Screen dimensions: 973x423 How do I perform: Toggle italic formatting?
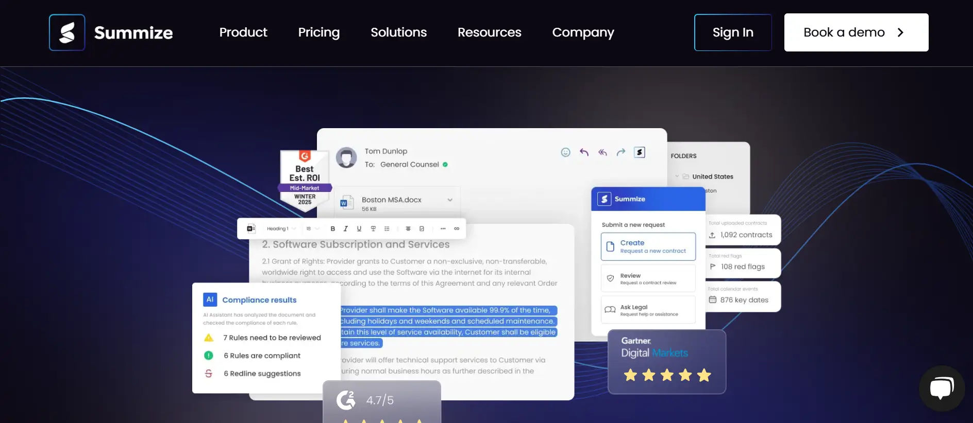coord(346,228)
